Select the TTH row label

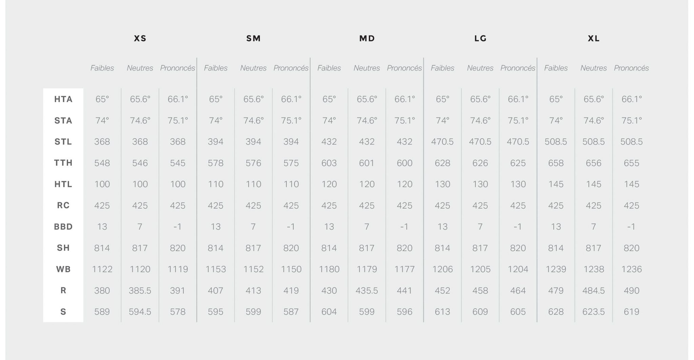pos(63,163)
